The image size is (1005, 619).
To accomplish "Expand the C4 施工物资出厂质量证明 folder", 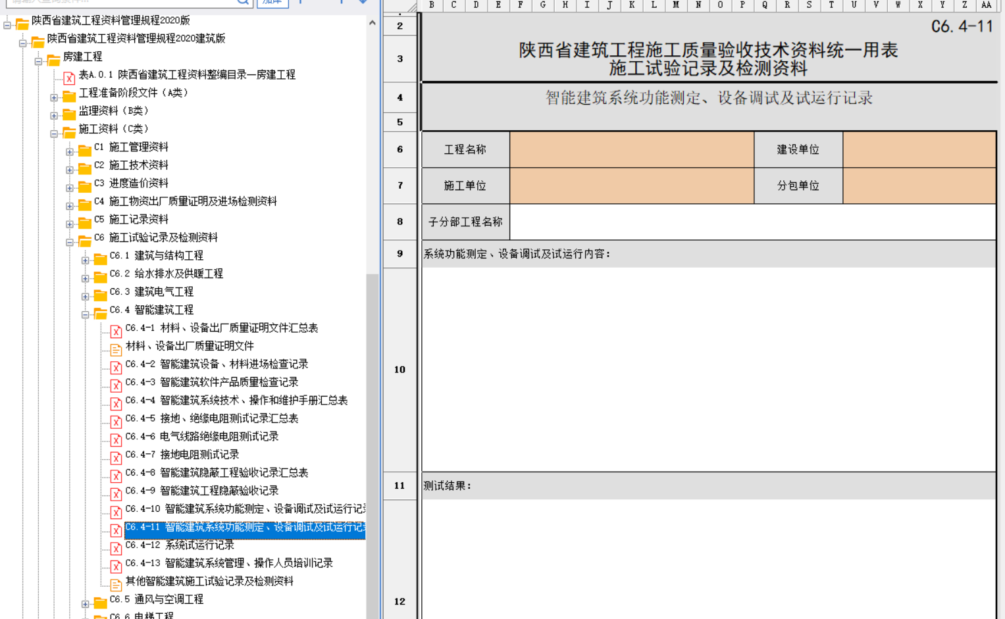I will [70, 206].
